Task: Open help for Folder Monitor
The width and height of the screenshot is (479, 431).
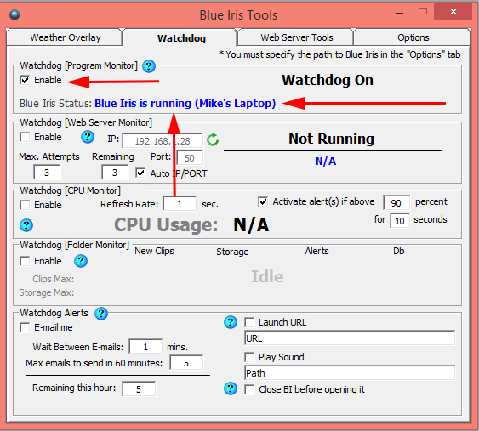Action: [x=81, y=261]
